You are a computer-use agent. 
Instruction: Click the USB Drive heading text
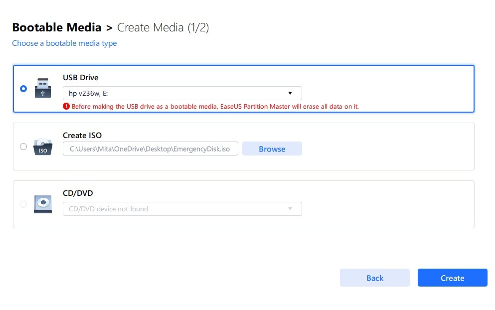click(80, 77)
